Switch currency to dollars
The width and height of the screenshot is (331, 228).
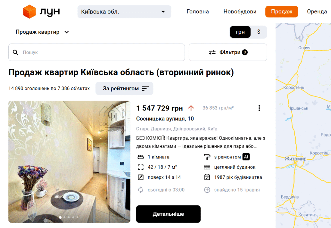coord(258,32)
